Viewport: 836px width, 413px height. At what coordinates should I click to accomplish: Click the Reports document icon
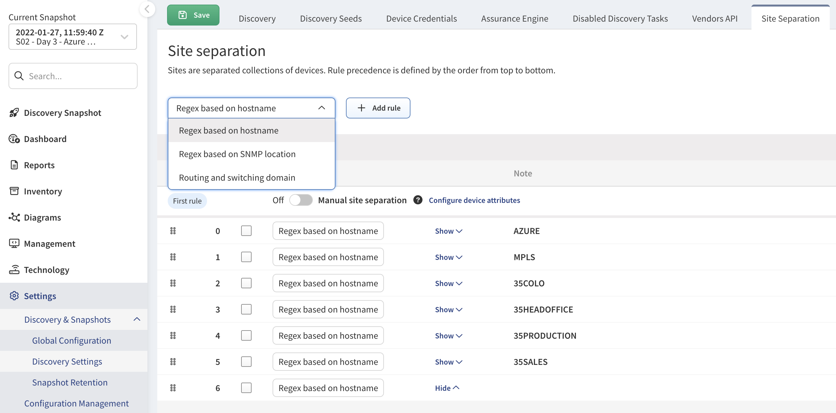point(14,165)
